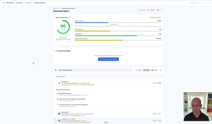The width and height of the screenshot is (212, 124).
Task: Click the green score badge on improvado row
Action: pyautogui.click(x=154, y=114)
